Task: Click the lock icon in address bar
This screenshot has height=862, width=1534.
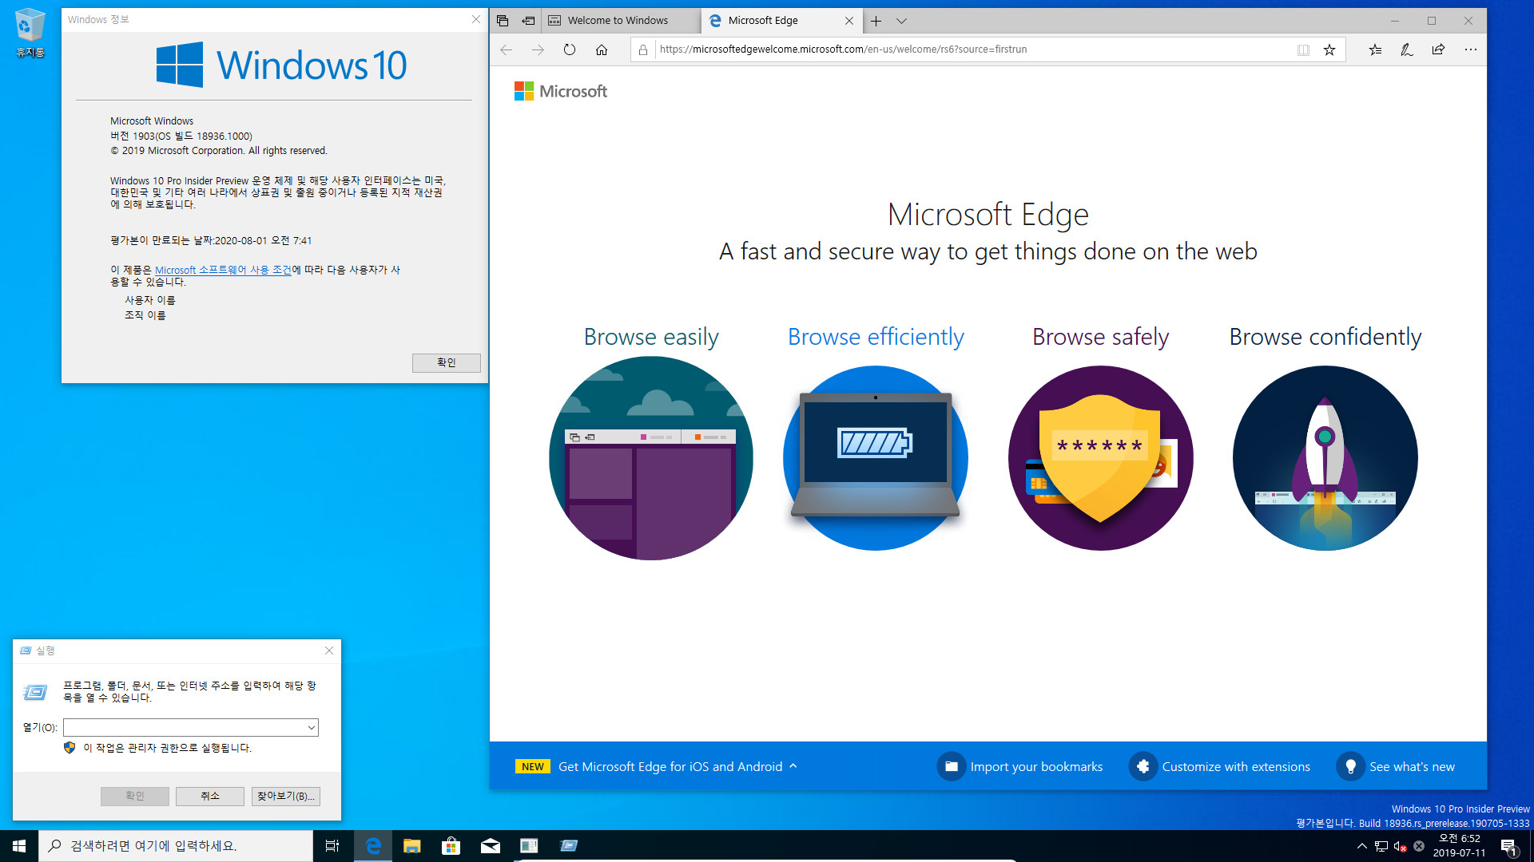Action: tap(643, 49)
